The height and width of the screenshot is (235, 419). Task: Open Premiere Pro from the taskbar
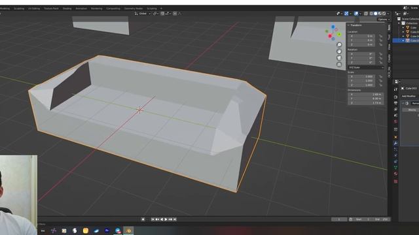(107, 230)
